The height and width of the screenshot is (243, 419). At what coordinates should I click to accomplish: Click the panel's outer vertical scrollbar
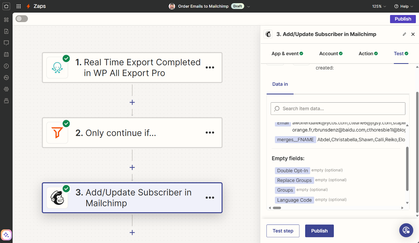click(x=417, y=152)
